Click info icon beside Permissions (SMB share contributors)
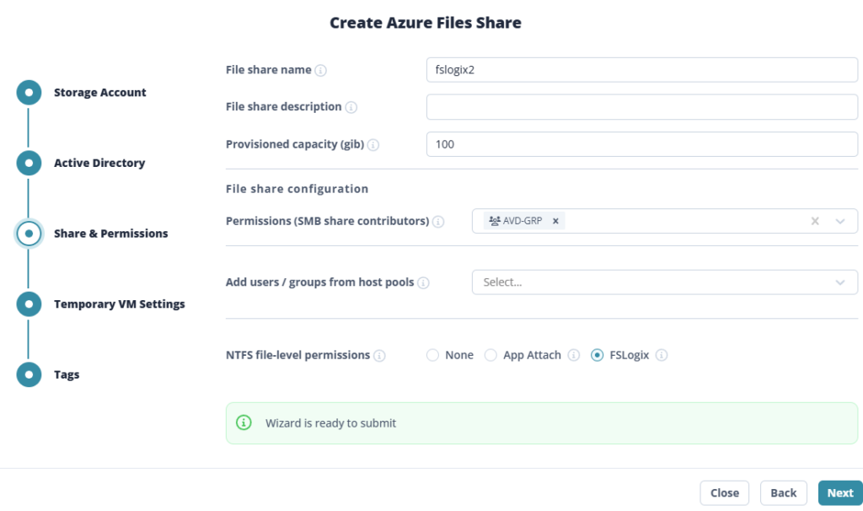Screen dimensions: 863x511 pyautogui.click(x=438, y=222)
